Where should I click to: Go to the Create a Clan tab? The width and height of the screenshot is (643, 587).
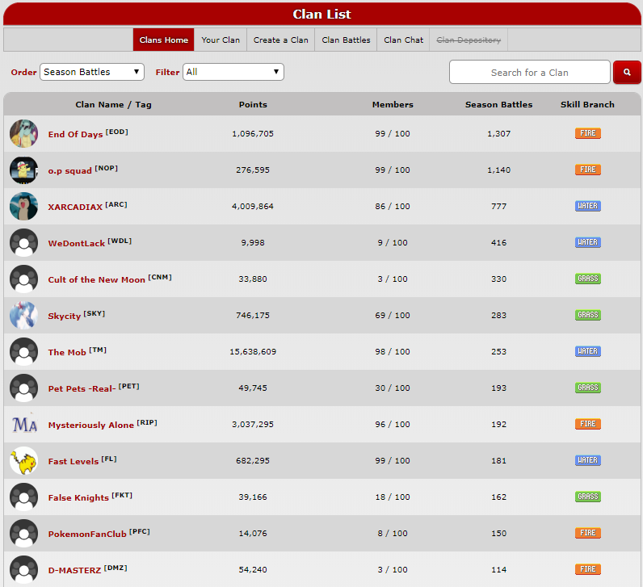point(280,40)
